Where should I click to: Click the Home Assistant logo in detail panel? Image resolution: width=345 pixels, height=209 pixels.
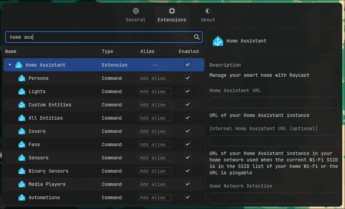pos(218,41)
